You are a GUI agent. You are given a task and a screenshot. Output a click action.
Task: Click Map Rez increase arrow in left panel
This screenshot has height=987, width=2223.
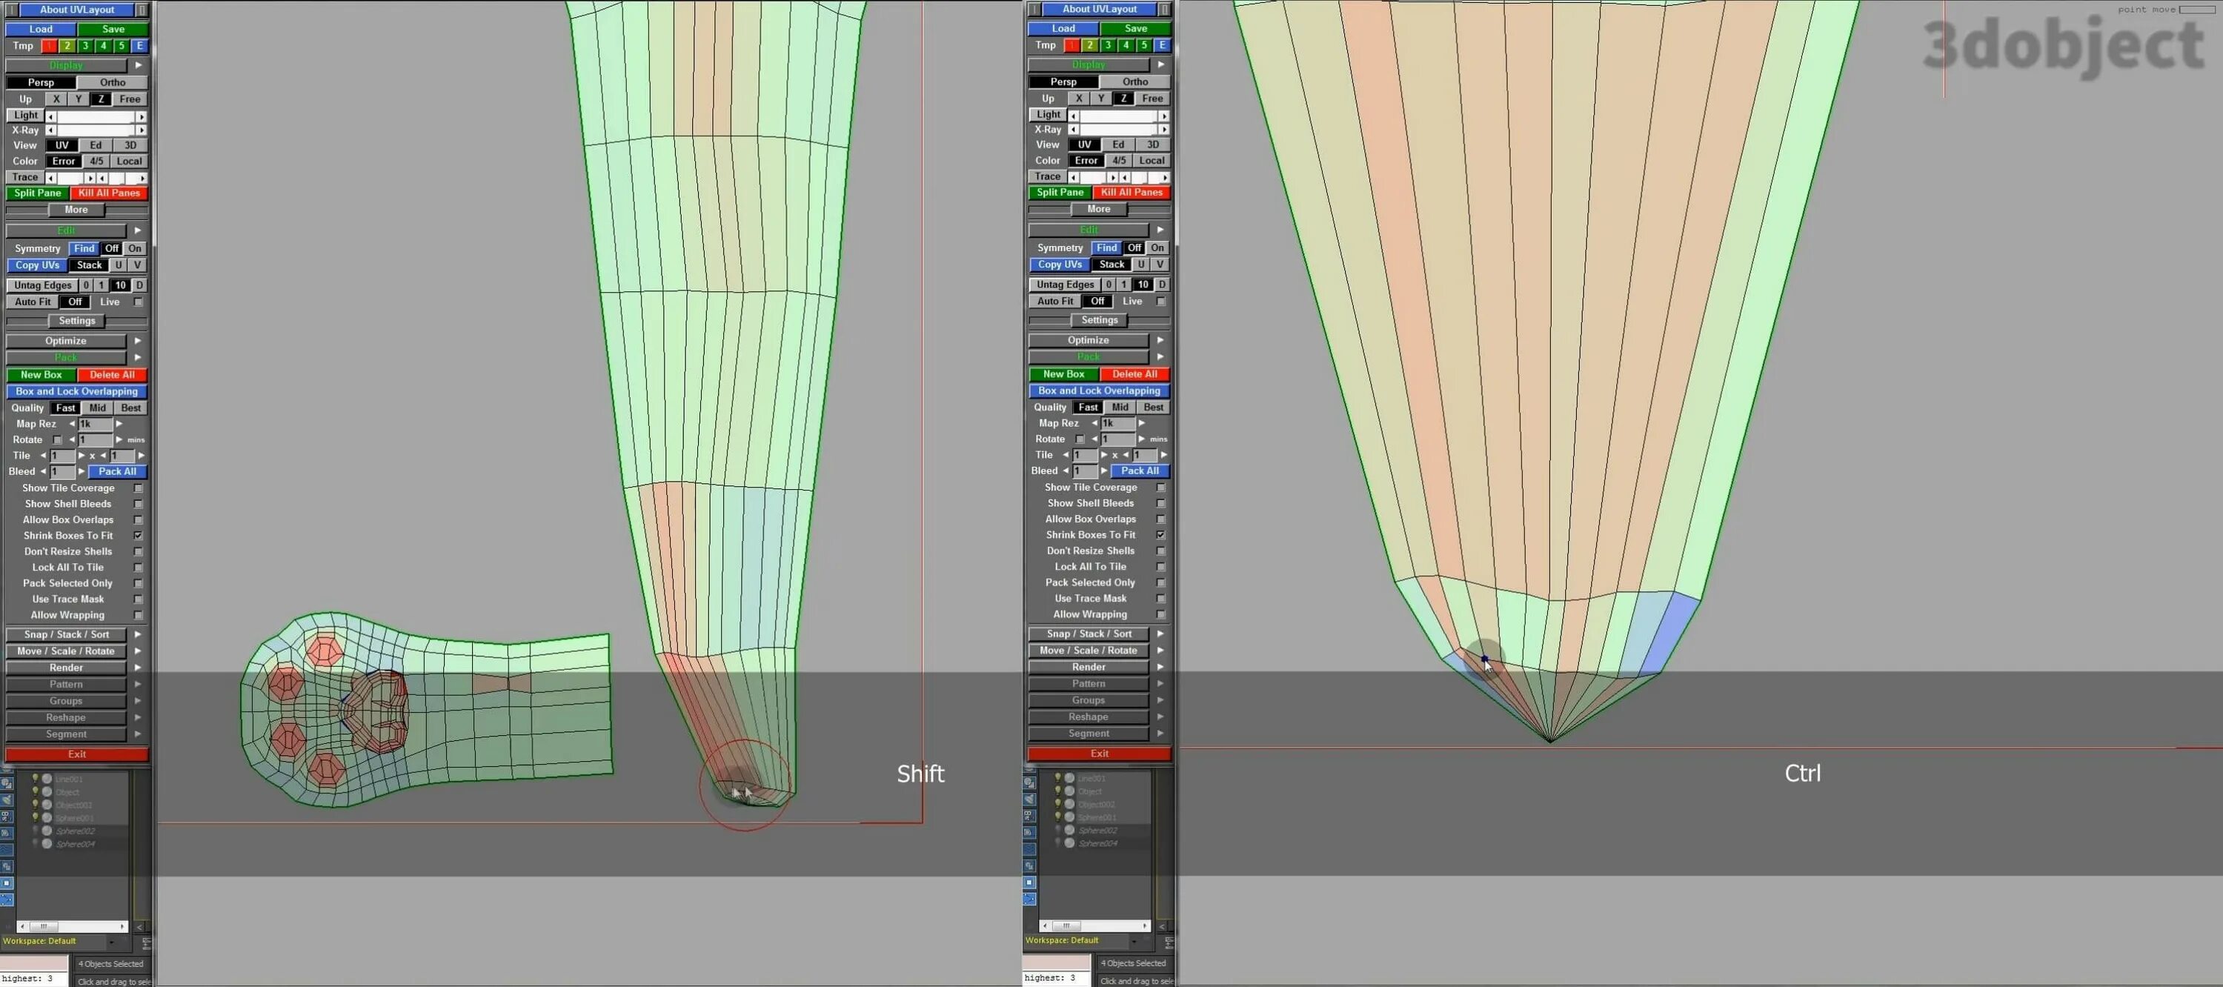point(119,424)
